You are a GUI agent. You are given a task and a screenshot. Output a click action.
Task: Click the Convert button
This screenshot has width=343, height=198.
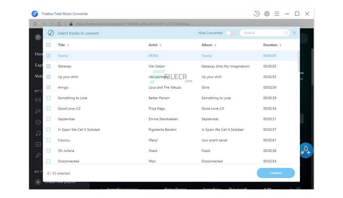[276, 173]
